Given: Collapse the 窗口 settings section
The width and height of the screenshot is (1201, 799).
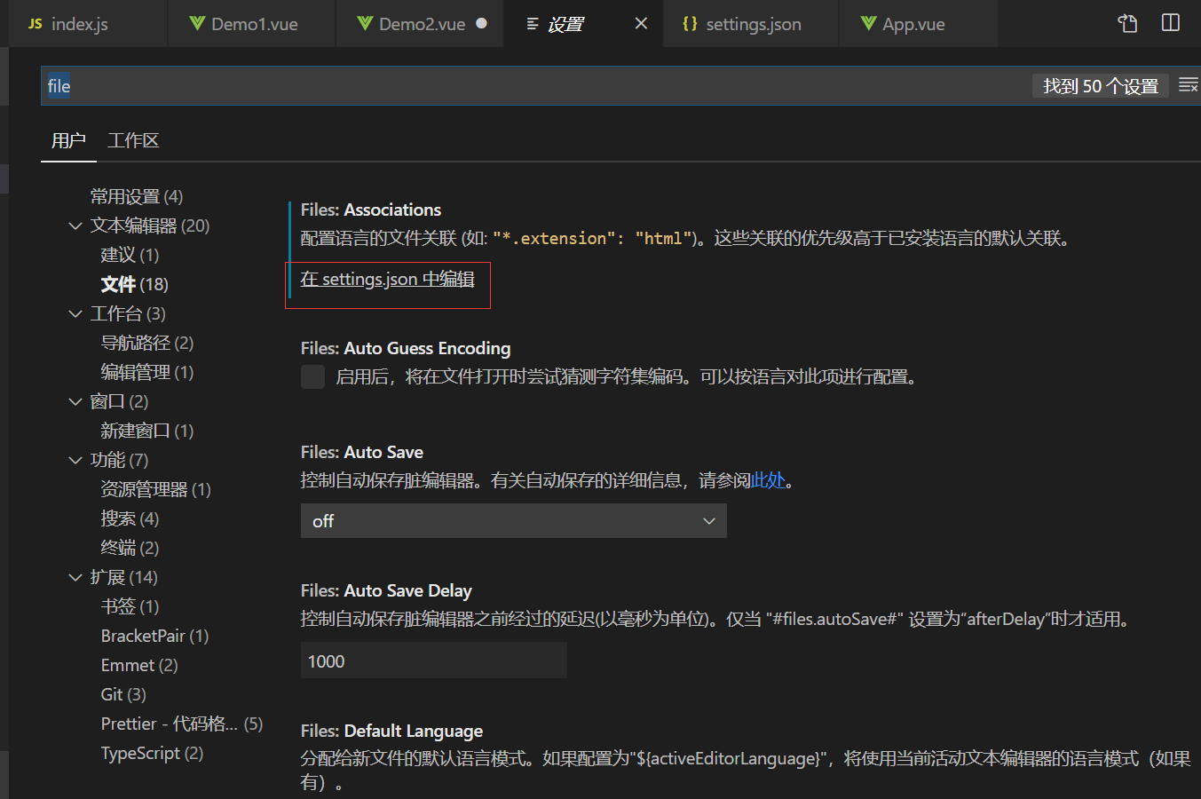Looking at the screenshot, I should point(75,401).
